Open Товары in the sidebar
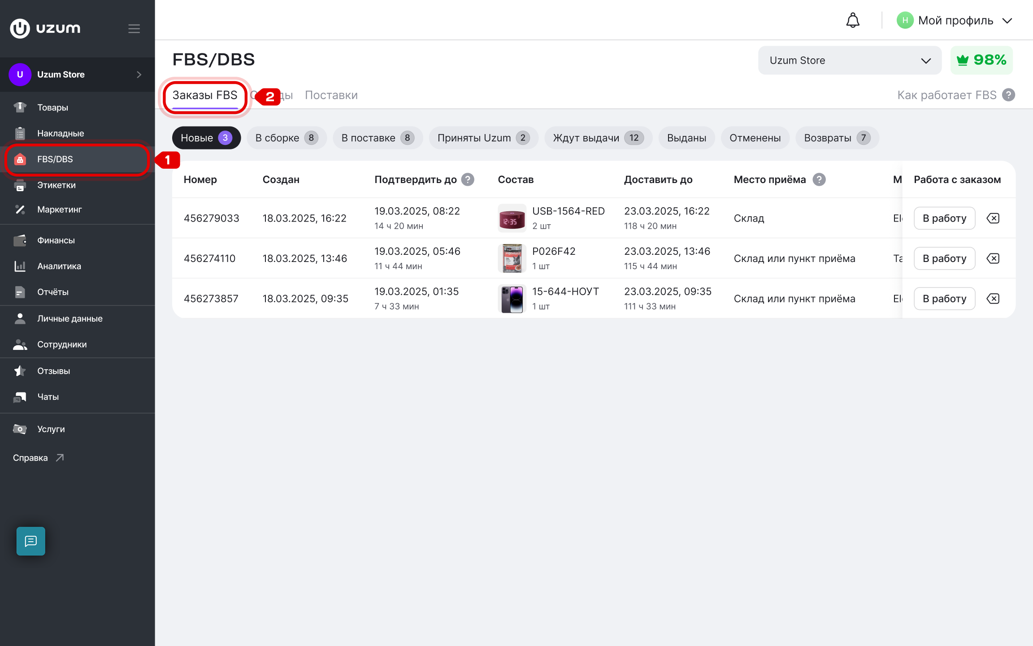The height and width of the screenshot is (646, 1033). pos(77,108)
